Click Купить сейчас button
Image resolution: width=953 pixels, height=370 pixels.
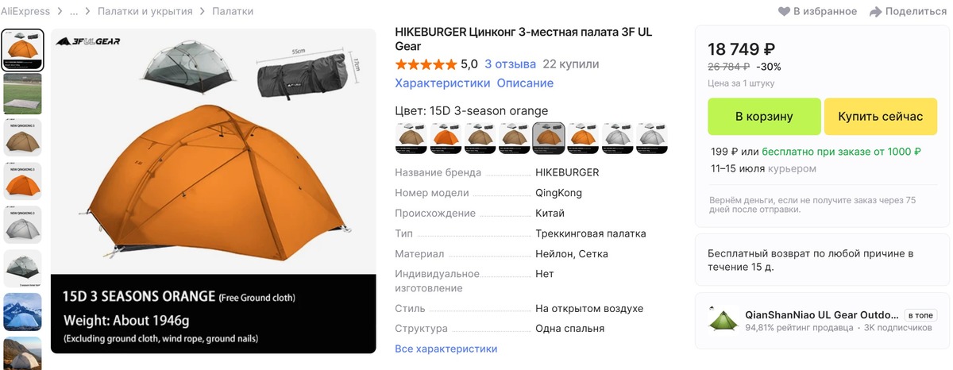pos(881,117)
